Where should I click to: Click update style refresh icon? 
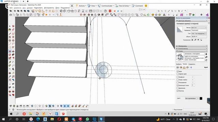[x=206, y=60]
